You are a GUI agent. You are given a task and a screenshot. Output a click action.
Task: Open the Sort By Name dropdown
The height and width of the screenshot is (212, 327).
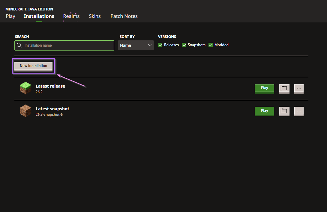[x=136, y=45]
